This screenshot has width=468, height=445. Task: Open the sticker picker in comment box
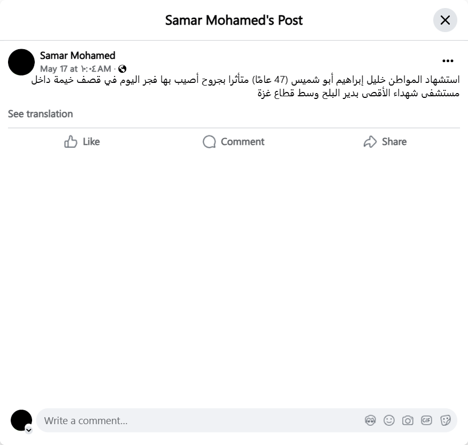(x=445, y=420)
